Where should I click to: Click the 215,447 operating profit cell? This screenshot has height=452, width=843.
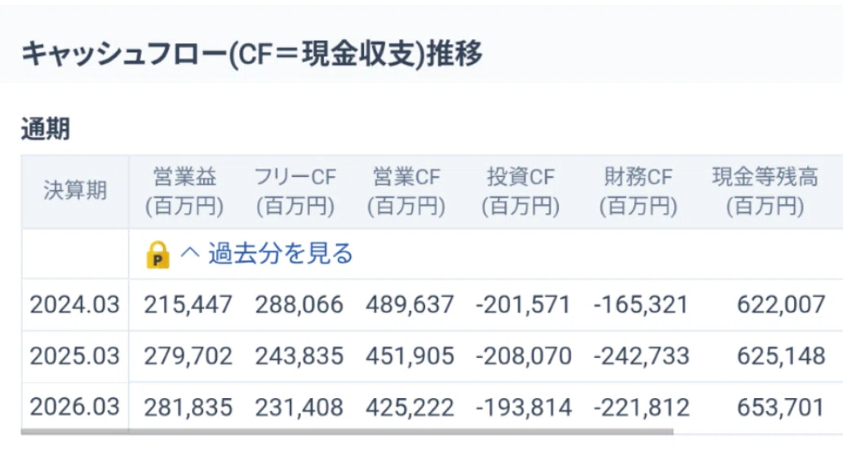click(188, 305)
